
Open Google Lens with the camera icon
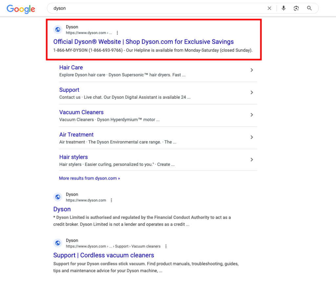click(x=296, y=8)
